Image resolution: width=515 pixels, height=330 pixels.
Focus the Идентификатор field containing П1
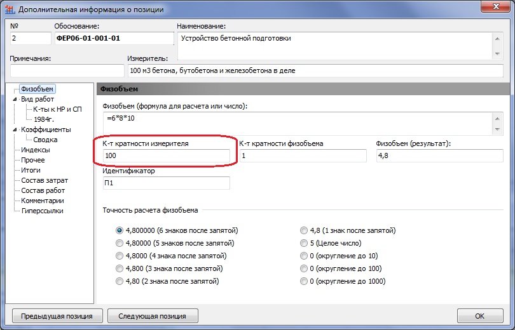click(x=165, y=183)
